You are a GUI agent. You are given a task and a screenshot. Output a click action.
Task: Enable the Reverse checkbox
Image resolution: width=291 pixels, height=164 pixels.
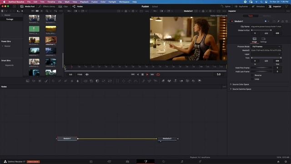[252, 75]
